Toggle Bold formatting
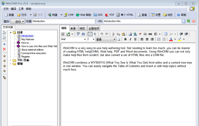Viewport: 199px width, 126px height. (125, 39)
